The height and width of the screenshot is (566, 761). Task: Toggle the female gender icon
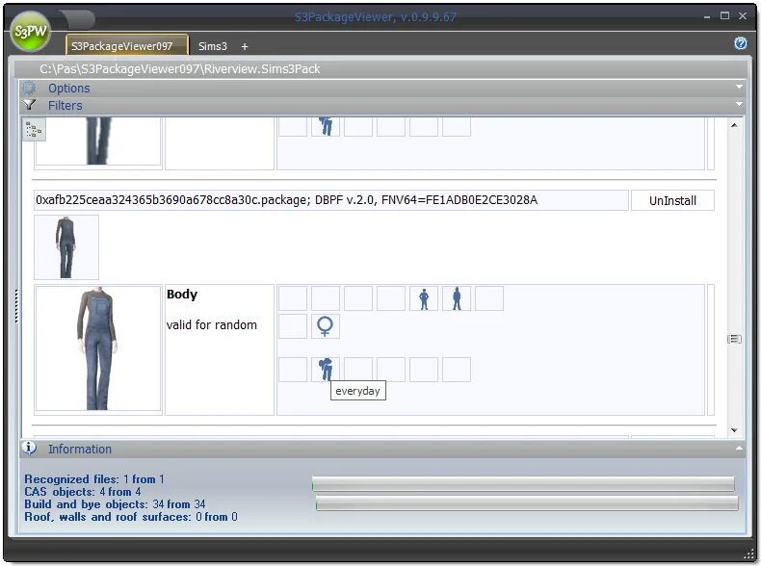point(326,326)
